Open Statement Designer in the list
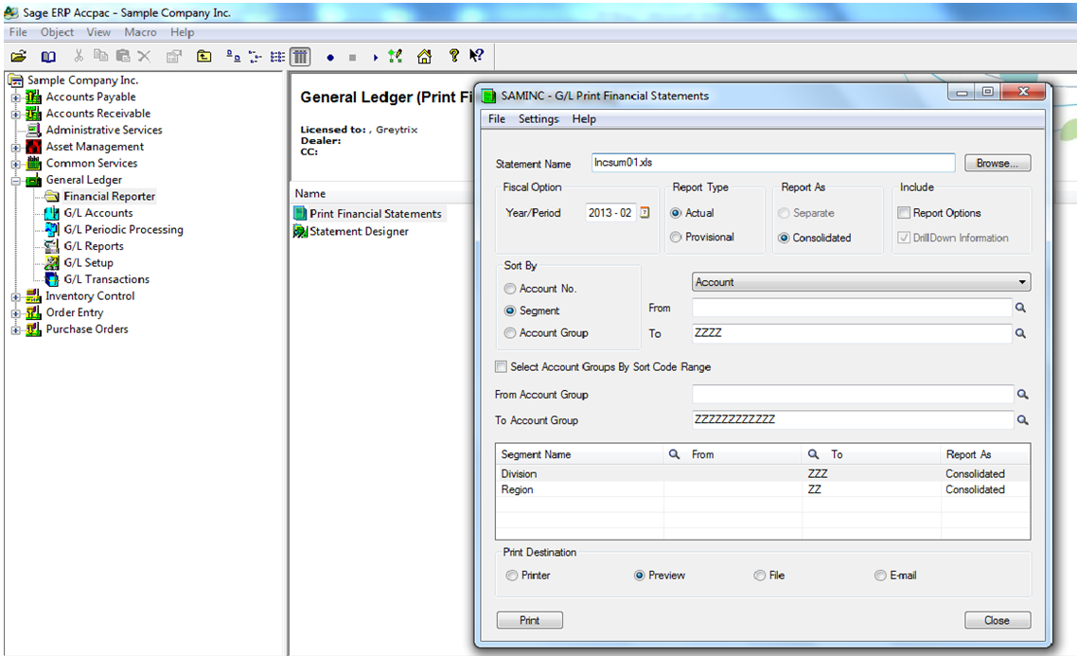The image size is (1077, 656). pos(360,232)
